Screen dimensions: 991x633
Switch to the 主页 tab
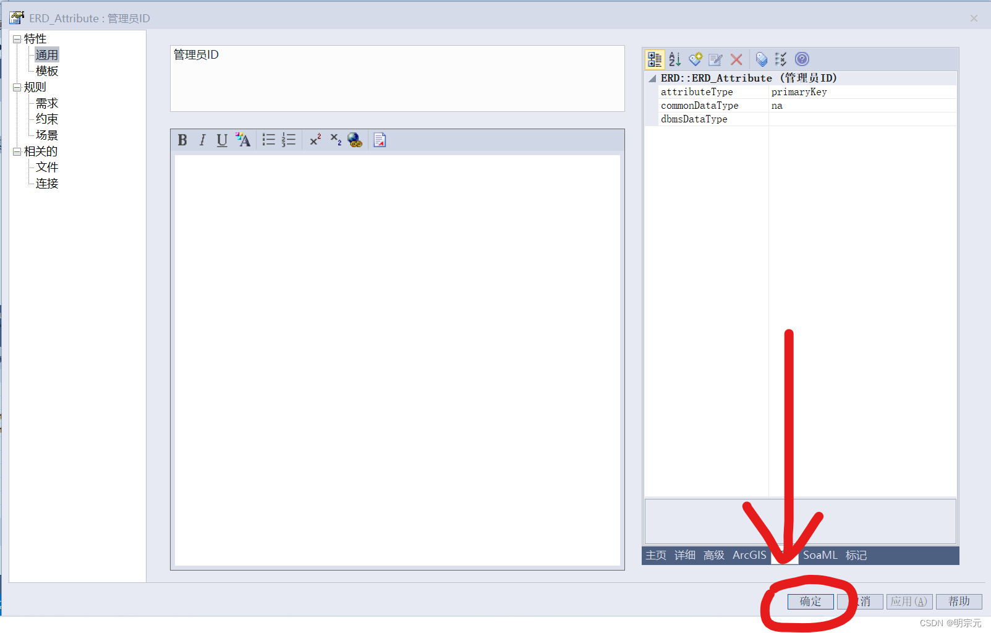(x=656, y=555)
